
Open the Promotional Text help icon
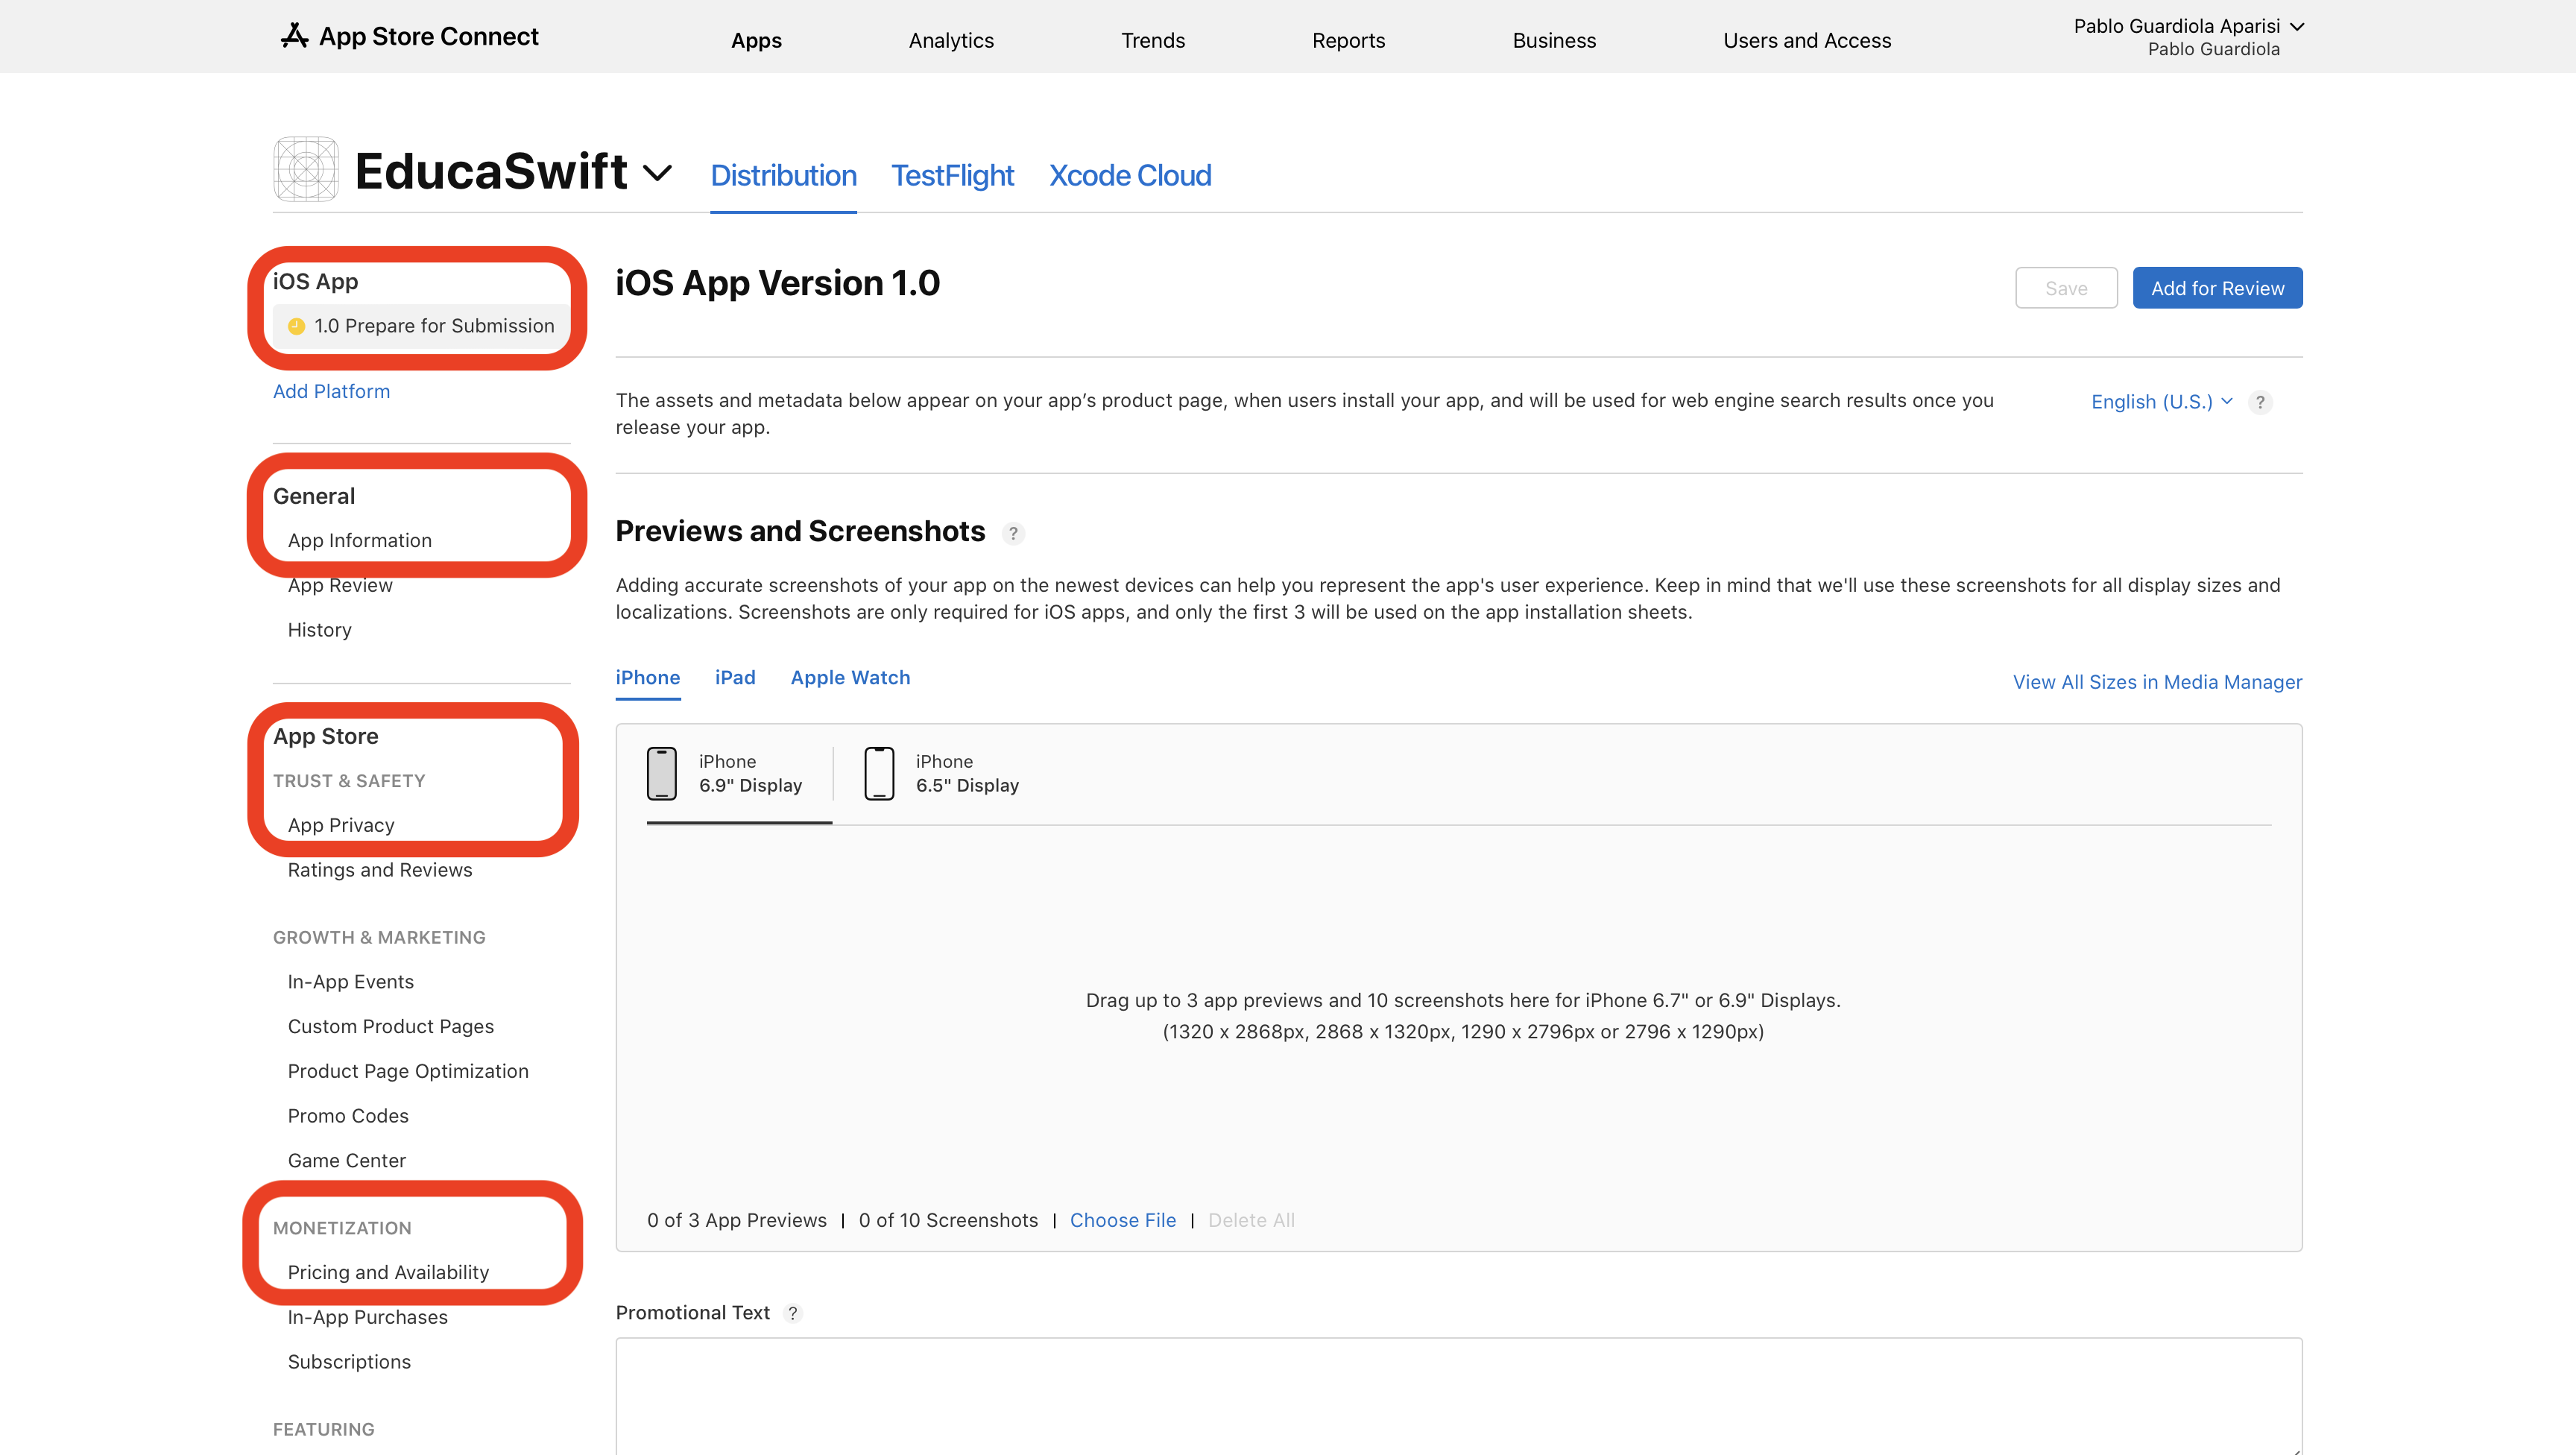(793, 1313)
